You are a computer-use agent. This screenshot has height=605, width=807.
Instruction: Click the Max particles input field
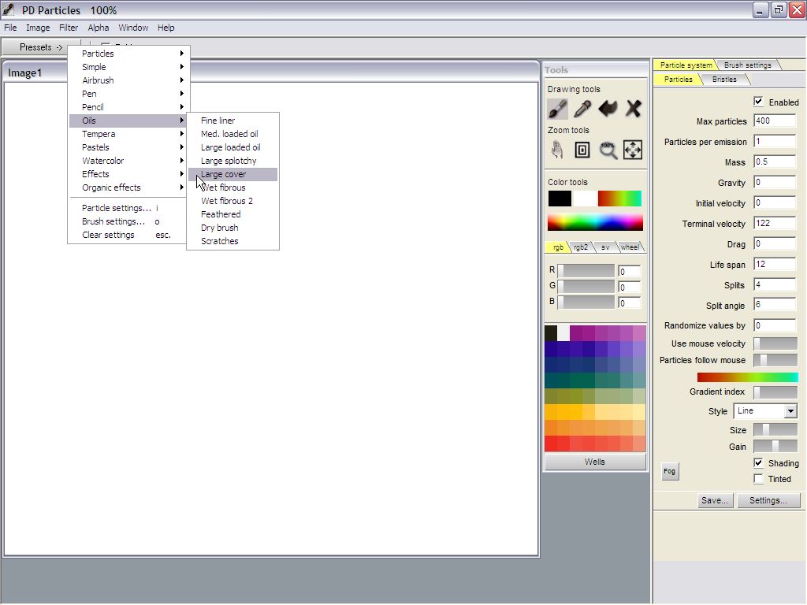(774, 121)
